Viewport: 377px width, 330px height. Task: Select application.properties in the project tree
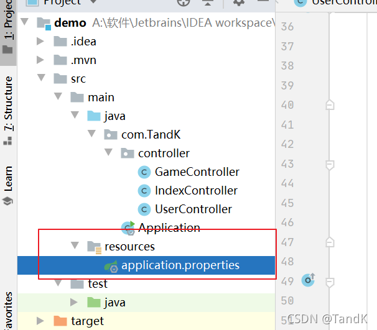tap(146, 265)
